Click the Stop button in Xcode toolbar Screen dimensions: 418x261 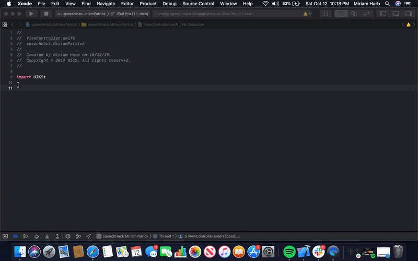click(x=46, y=14)
